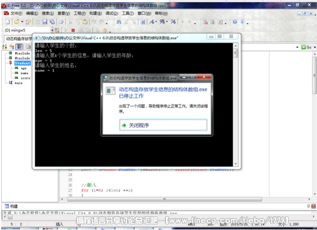Click the editor horizontal scroll right arrow
Viewport: 317px width, 230px height.
309,199
